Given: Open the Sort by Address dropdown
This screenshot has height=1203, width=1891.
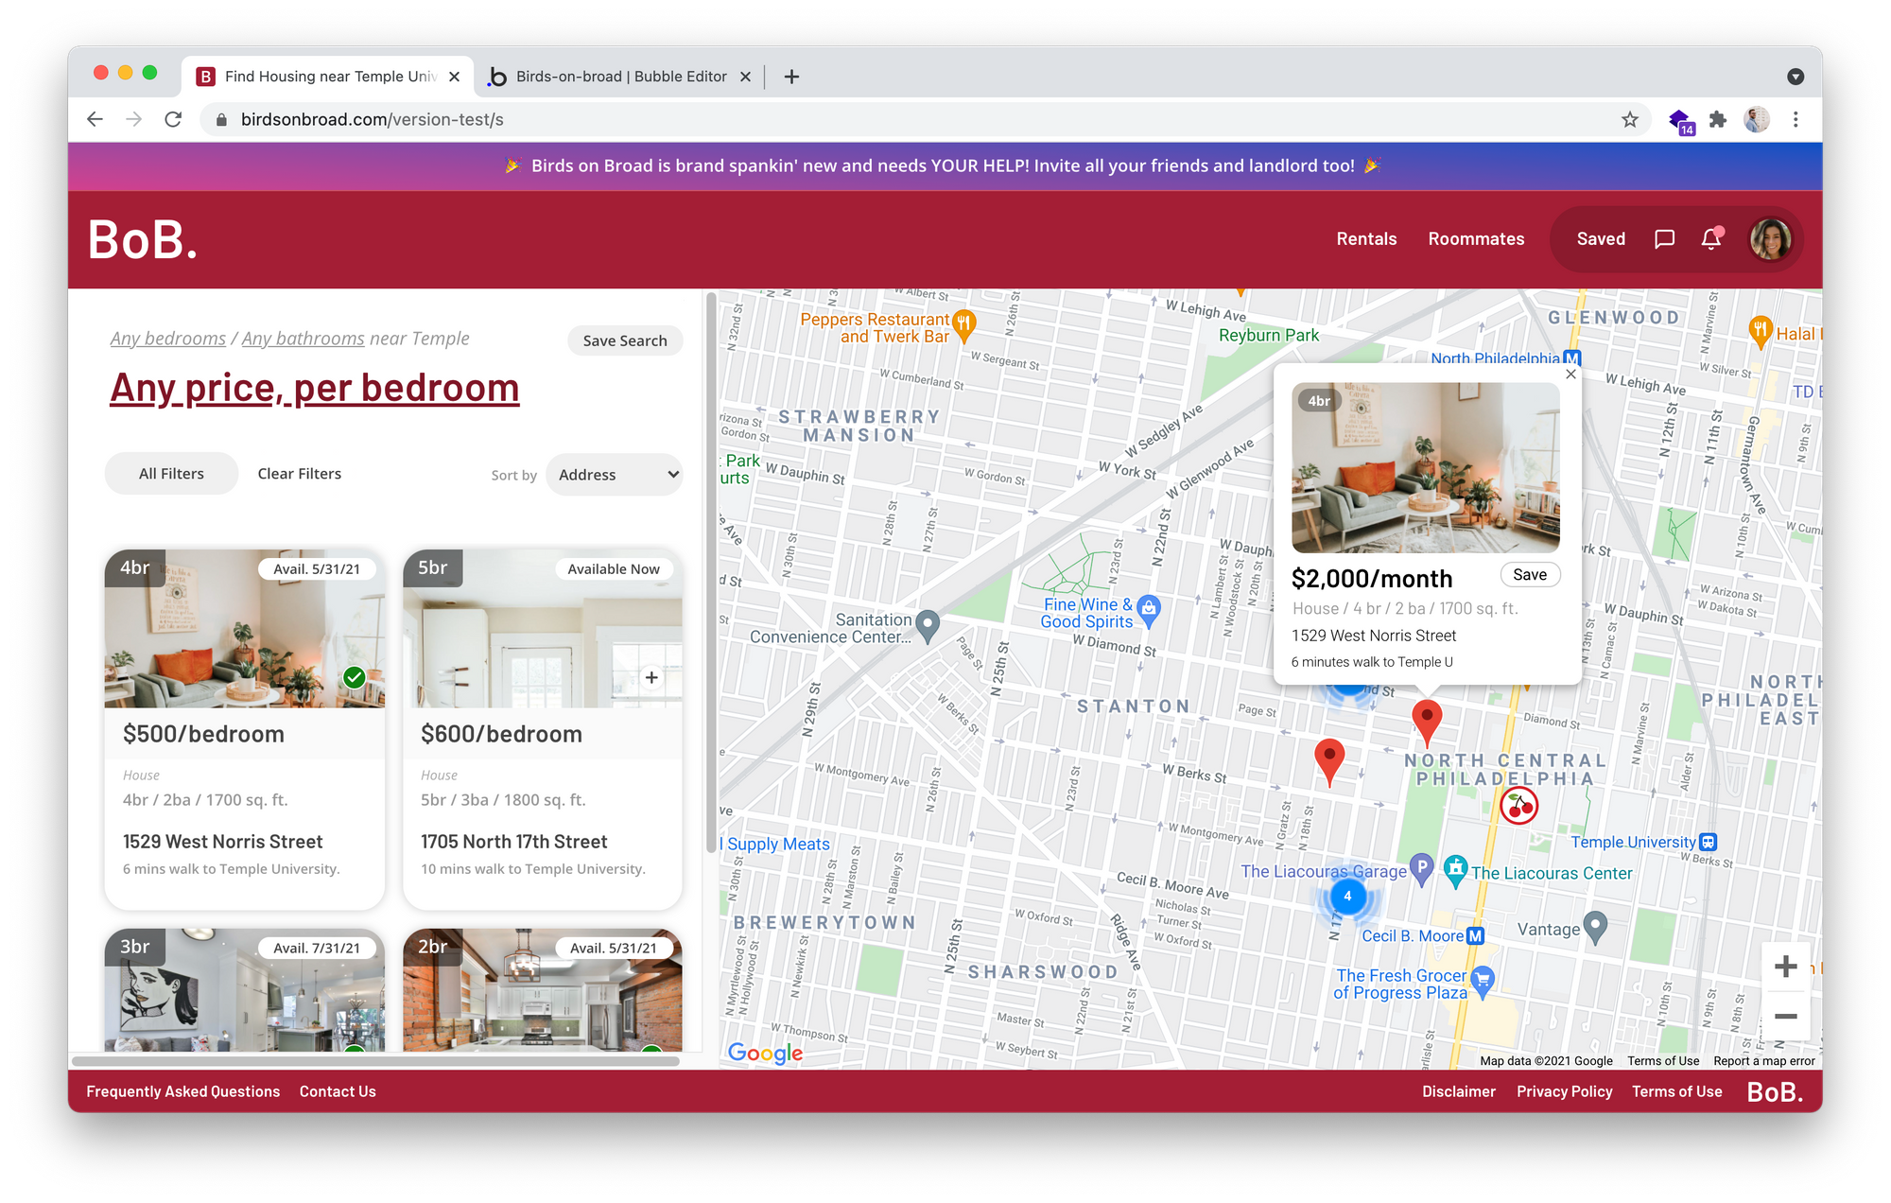Looking at the screenshot, I should [x=616, y=475].
